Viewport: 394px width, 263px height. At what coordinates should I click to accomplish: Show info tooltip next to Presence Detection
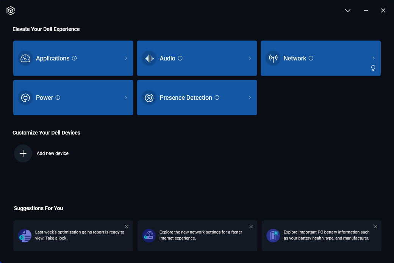pyautogui.click(x=217, y=97)
